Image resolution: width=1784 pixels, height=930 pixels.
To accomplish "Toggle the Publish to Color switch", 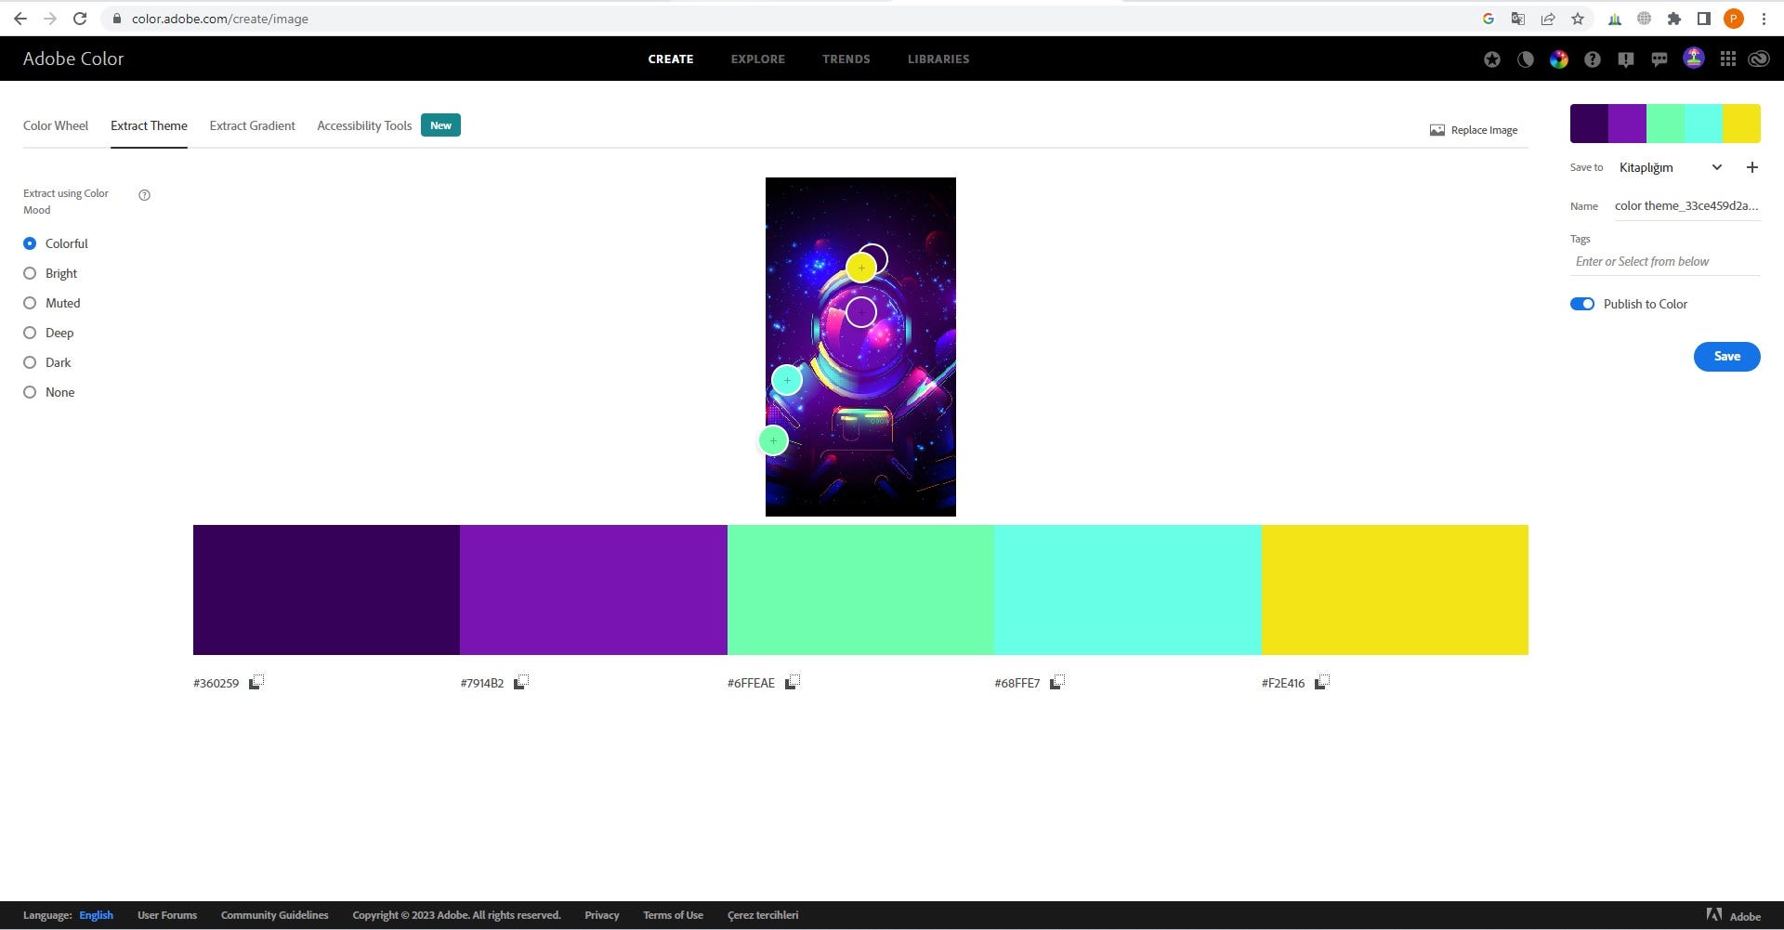I will (1582, 304).
